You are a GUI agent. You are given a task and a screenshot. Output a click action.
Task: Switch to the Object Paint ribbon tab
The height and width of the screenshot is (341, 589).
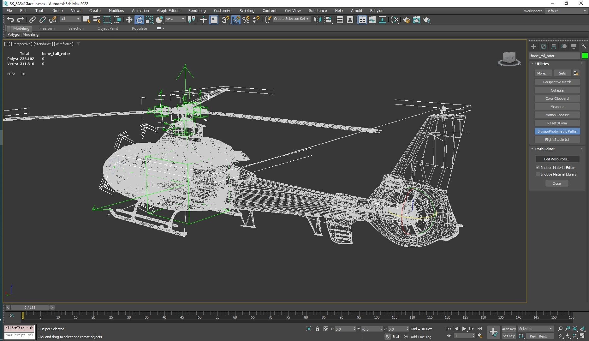[108, 28]
